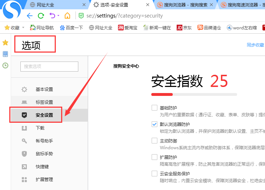
Task: Open 下载 settings section
Action: click(49, 128)
